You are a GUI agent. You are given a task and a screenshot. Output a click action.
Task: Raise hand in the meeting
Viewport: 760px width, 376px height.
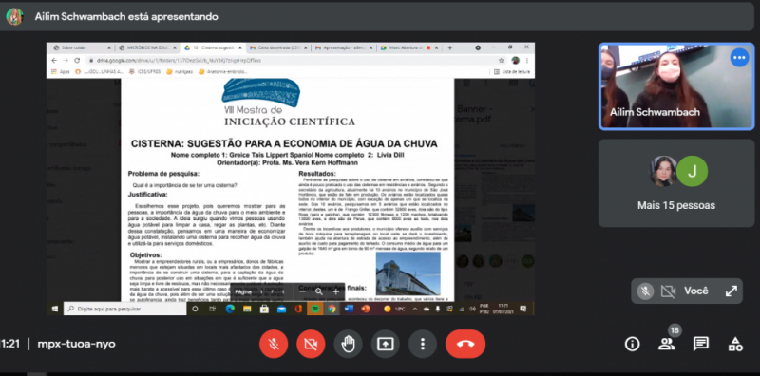click(x=348, y=344)
